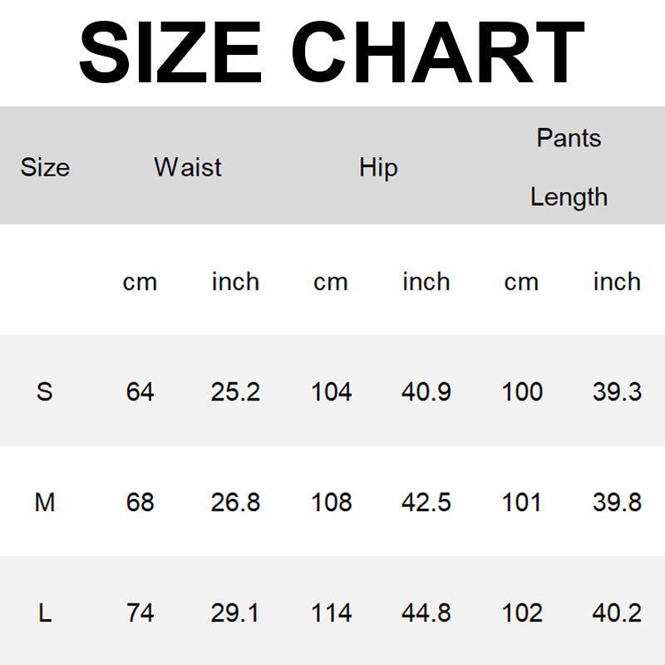Select the L size row label

point(45,613)
